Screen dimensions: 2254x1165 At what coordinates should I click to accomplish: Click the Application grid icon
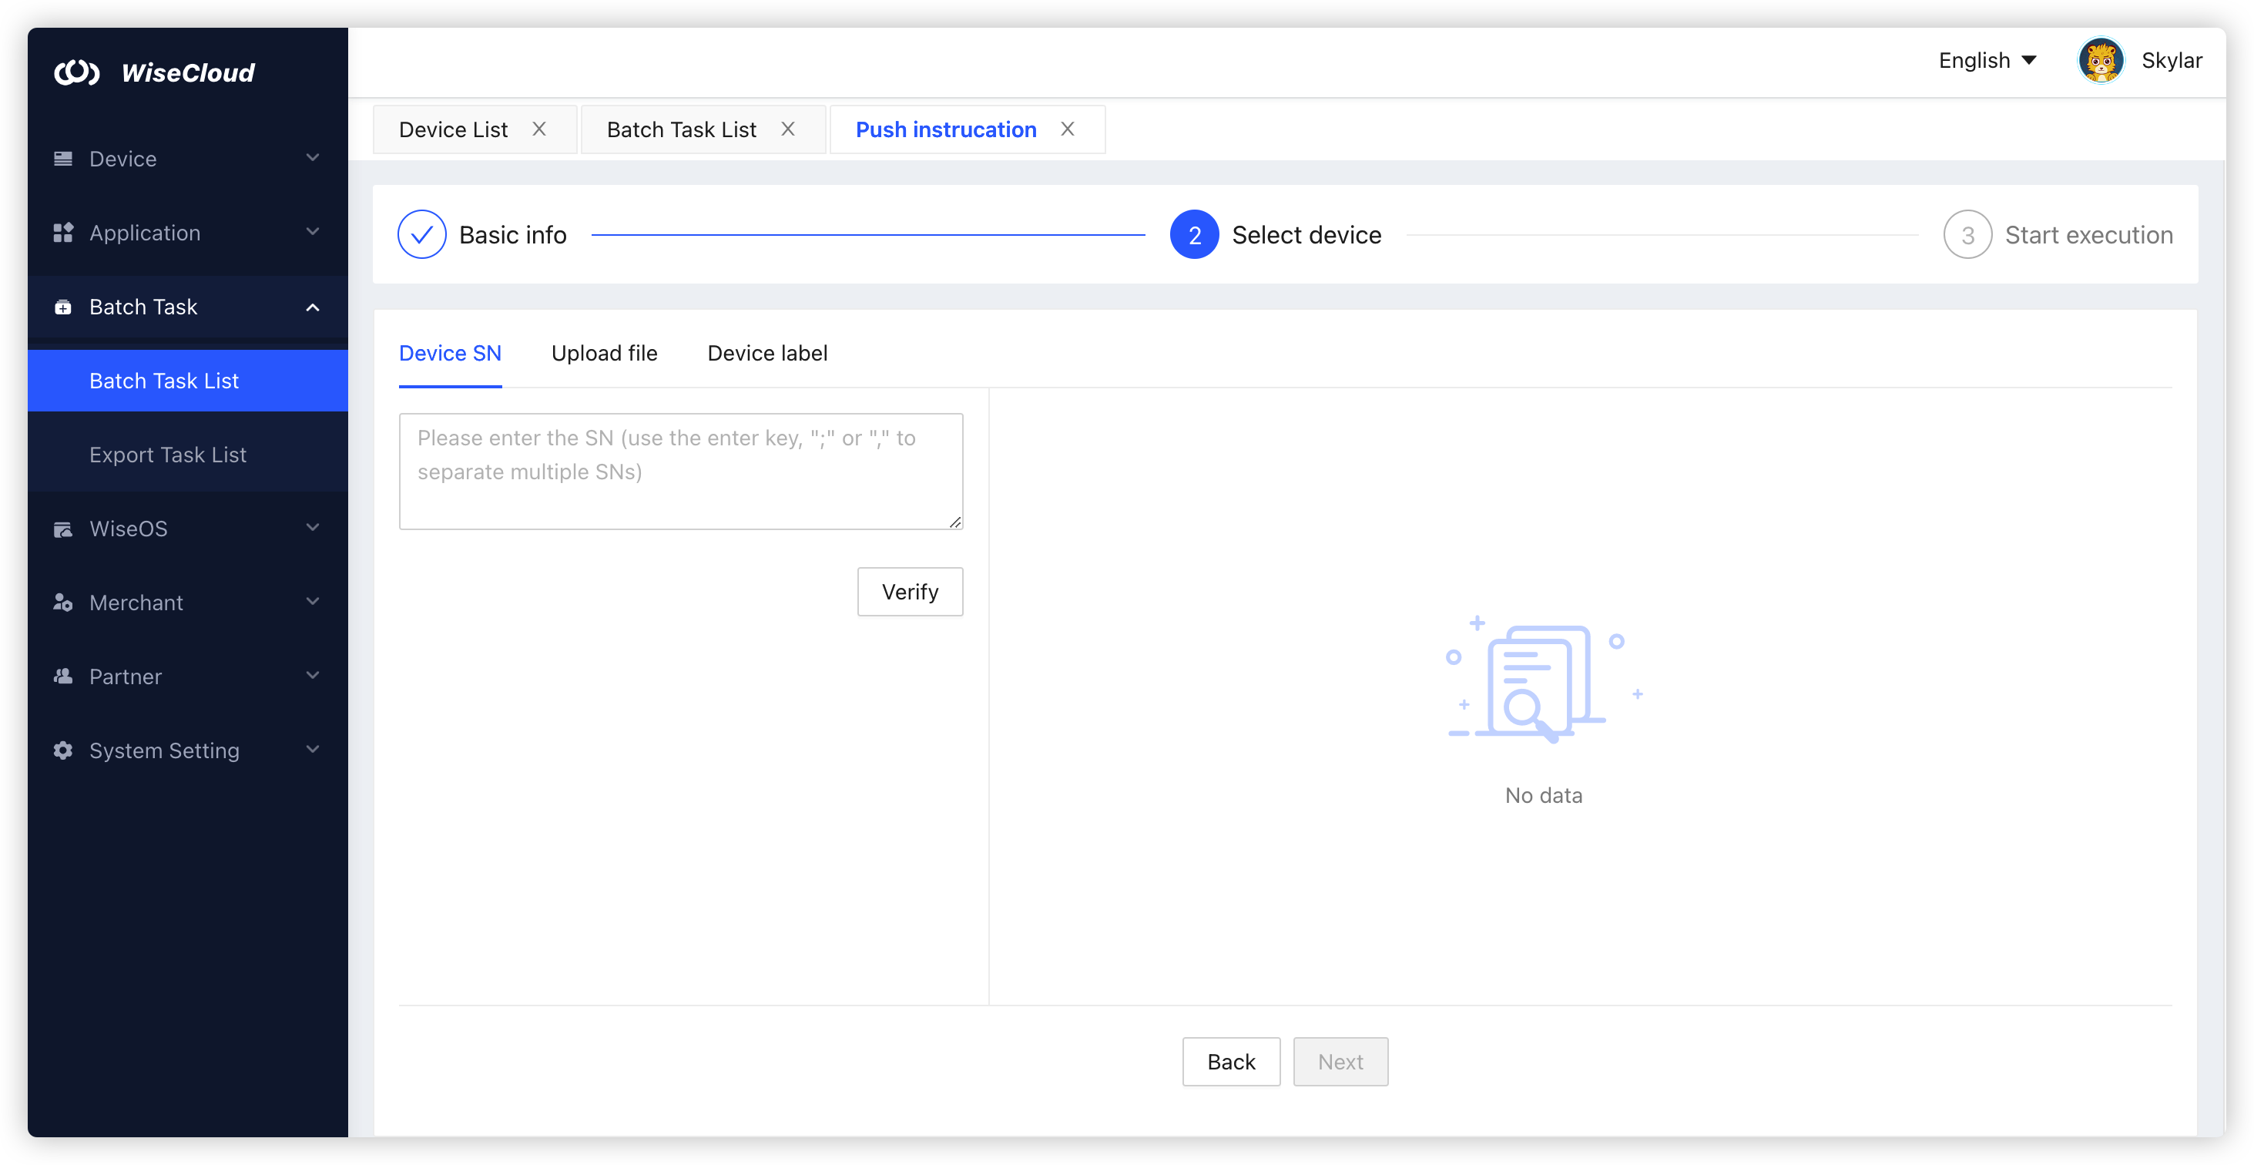63,233
